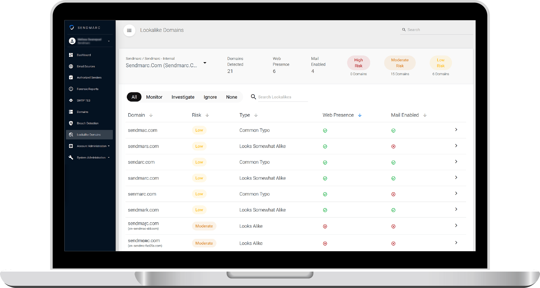Open the user account avatar icon
540x288 pixels.
(72, 41)
